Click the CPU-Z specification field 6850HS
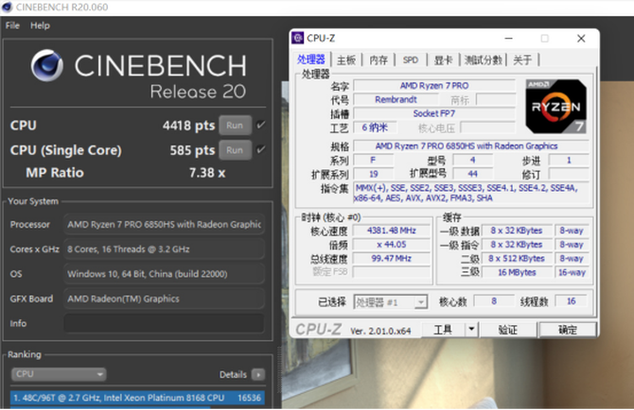634x410 pixels. 471,146
